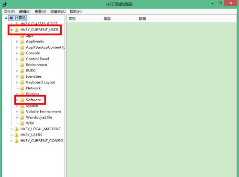Viewport: 239px width, 177px height.
Task: Expand the EUDC key
Action: (x=17, y=71)
